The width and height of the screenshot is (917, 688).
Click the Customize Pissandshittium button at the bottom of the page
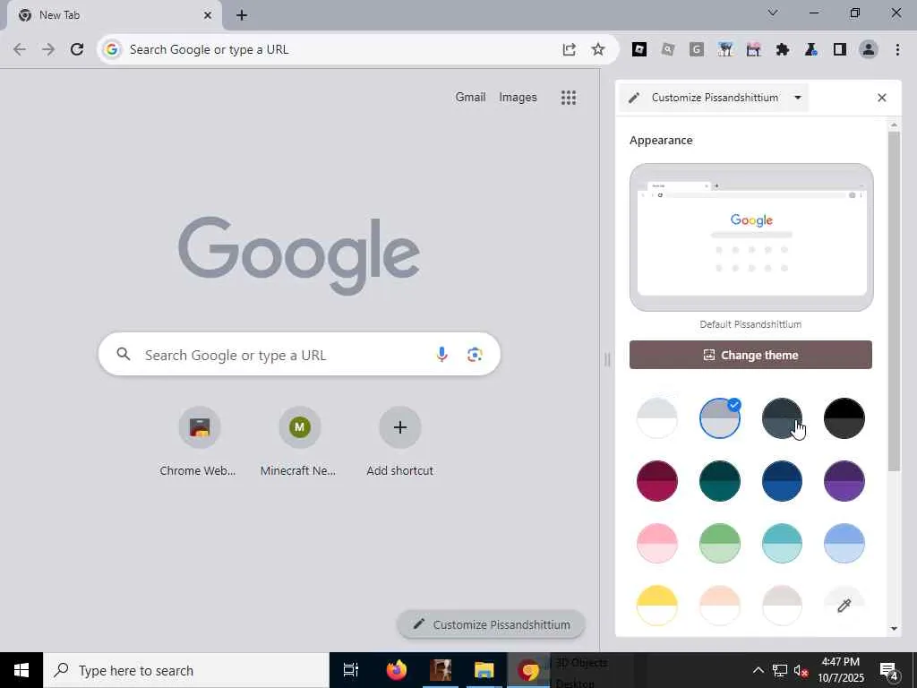click(491, 624)
